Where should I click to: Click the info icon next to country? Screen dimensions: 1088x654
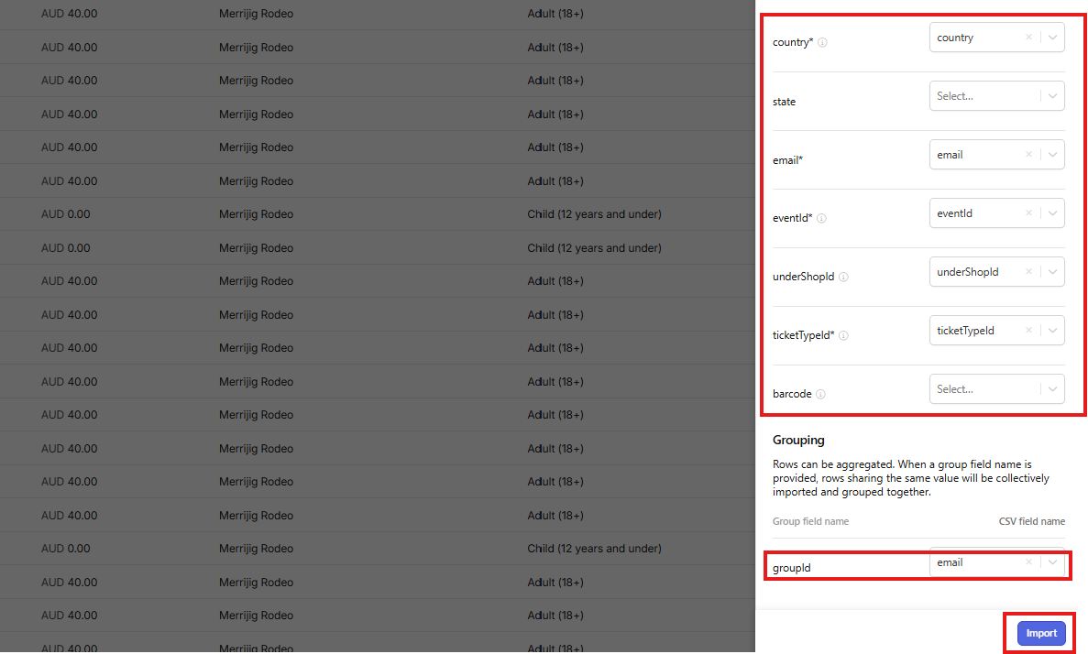pos(822,42)
